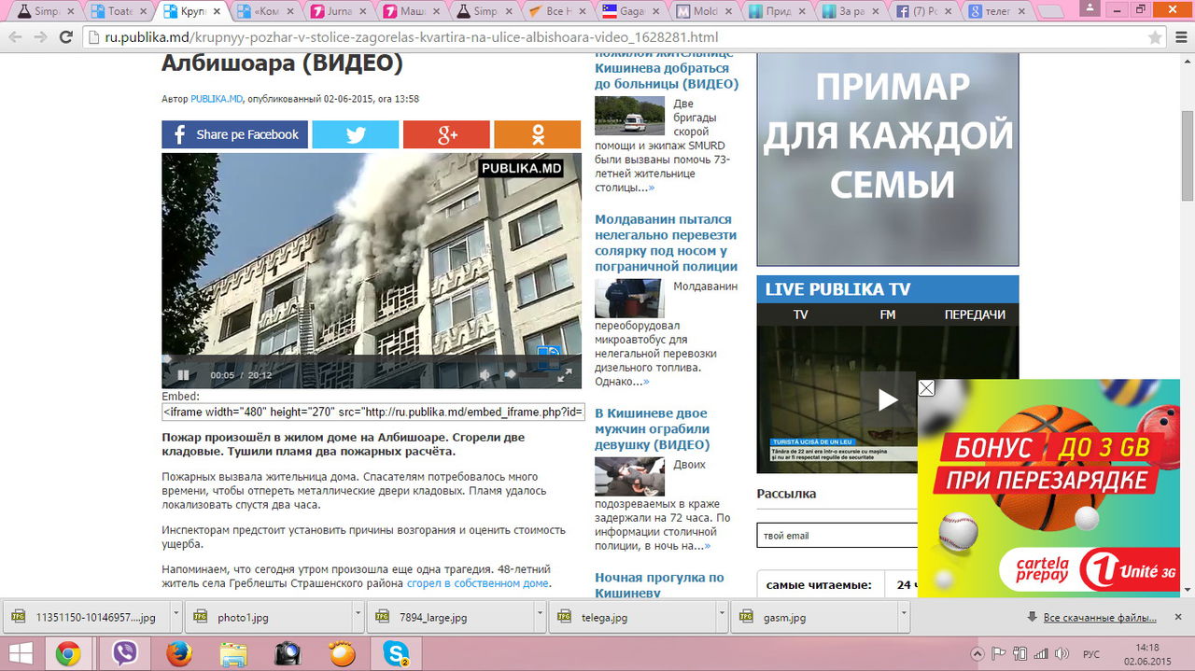
Task: Select the FM tab in Live Publika
Action: (x=887, y=315)
